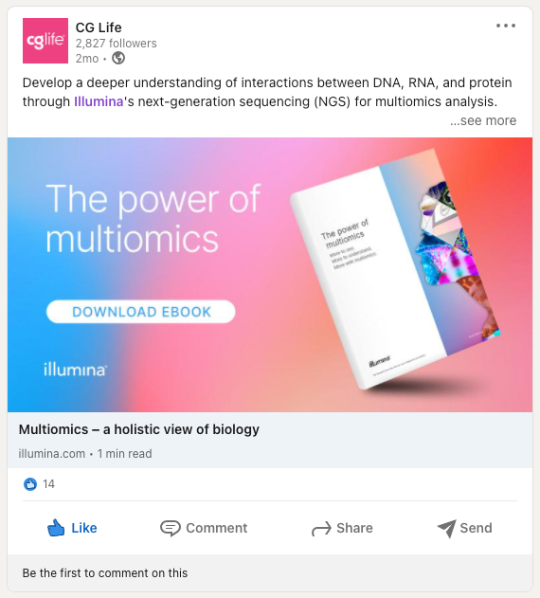Click the CG Life pink logo
Image resolution: width=540 pixels, height=598 pixels.
[45, 41]
